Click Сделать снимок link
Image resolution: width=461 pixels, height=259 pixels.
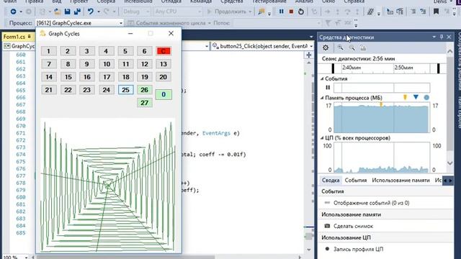click(x=353, y=226)
